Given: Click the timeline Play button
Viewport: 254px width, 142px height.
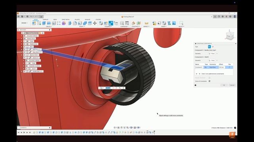Looking at the screenshot, I should [24, 133].
